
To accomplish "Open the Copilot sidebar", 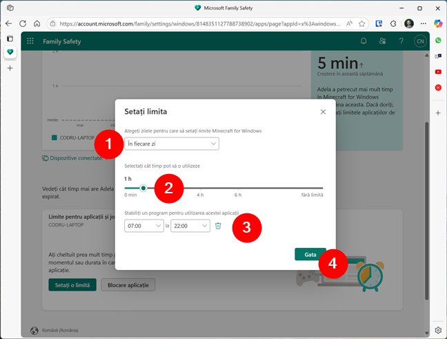I will [438, 23].
